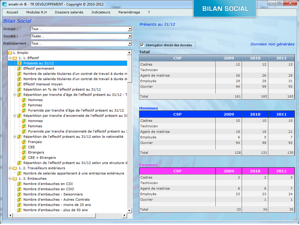Click icon beside Nombre d'embauches - Saisonniers

[19, 194]
